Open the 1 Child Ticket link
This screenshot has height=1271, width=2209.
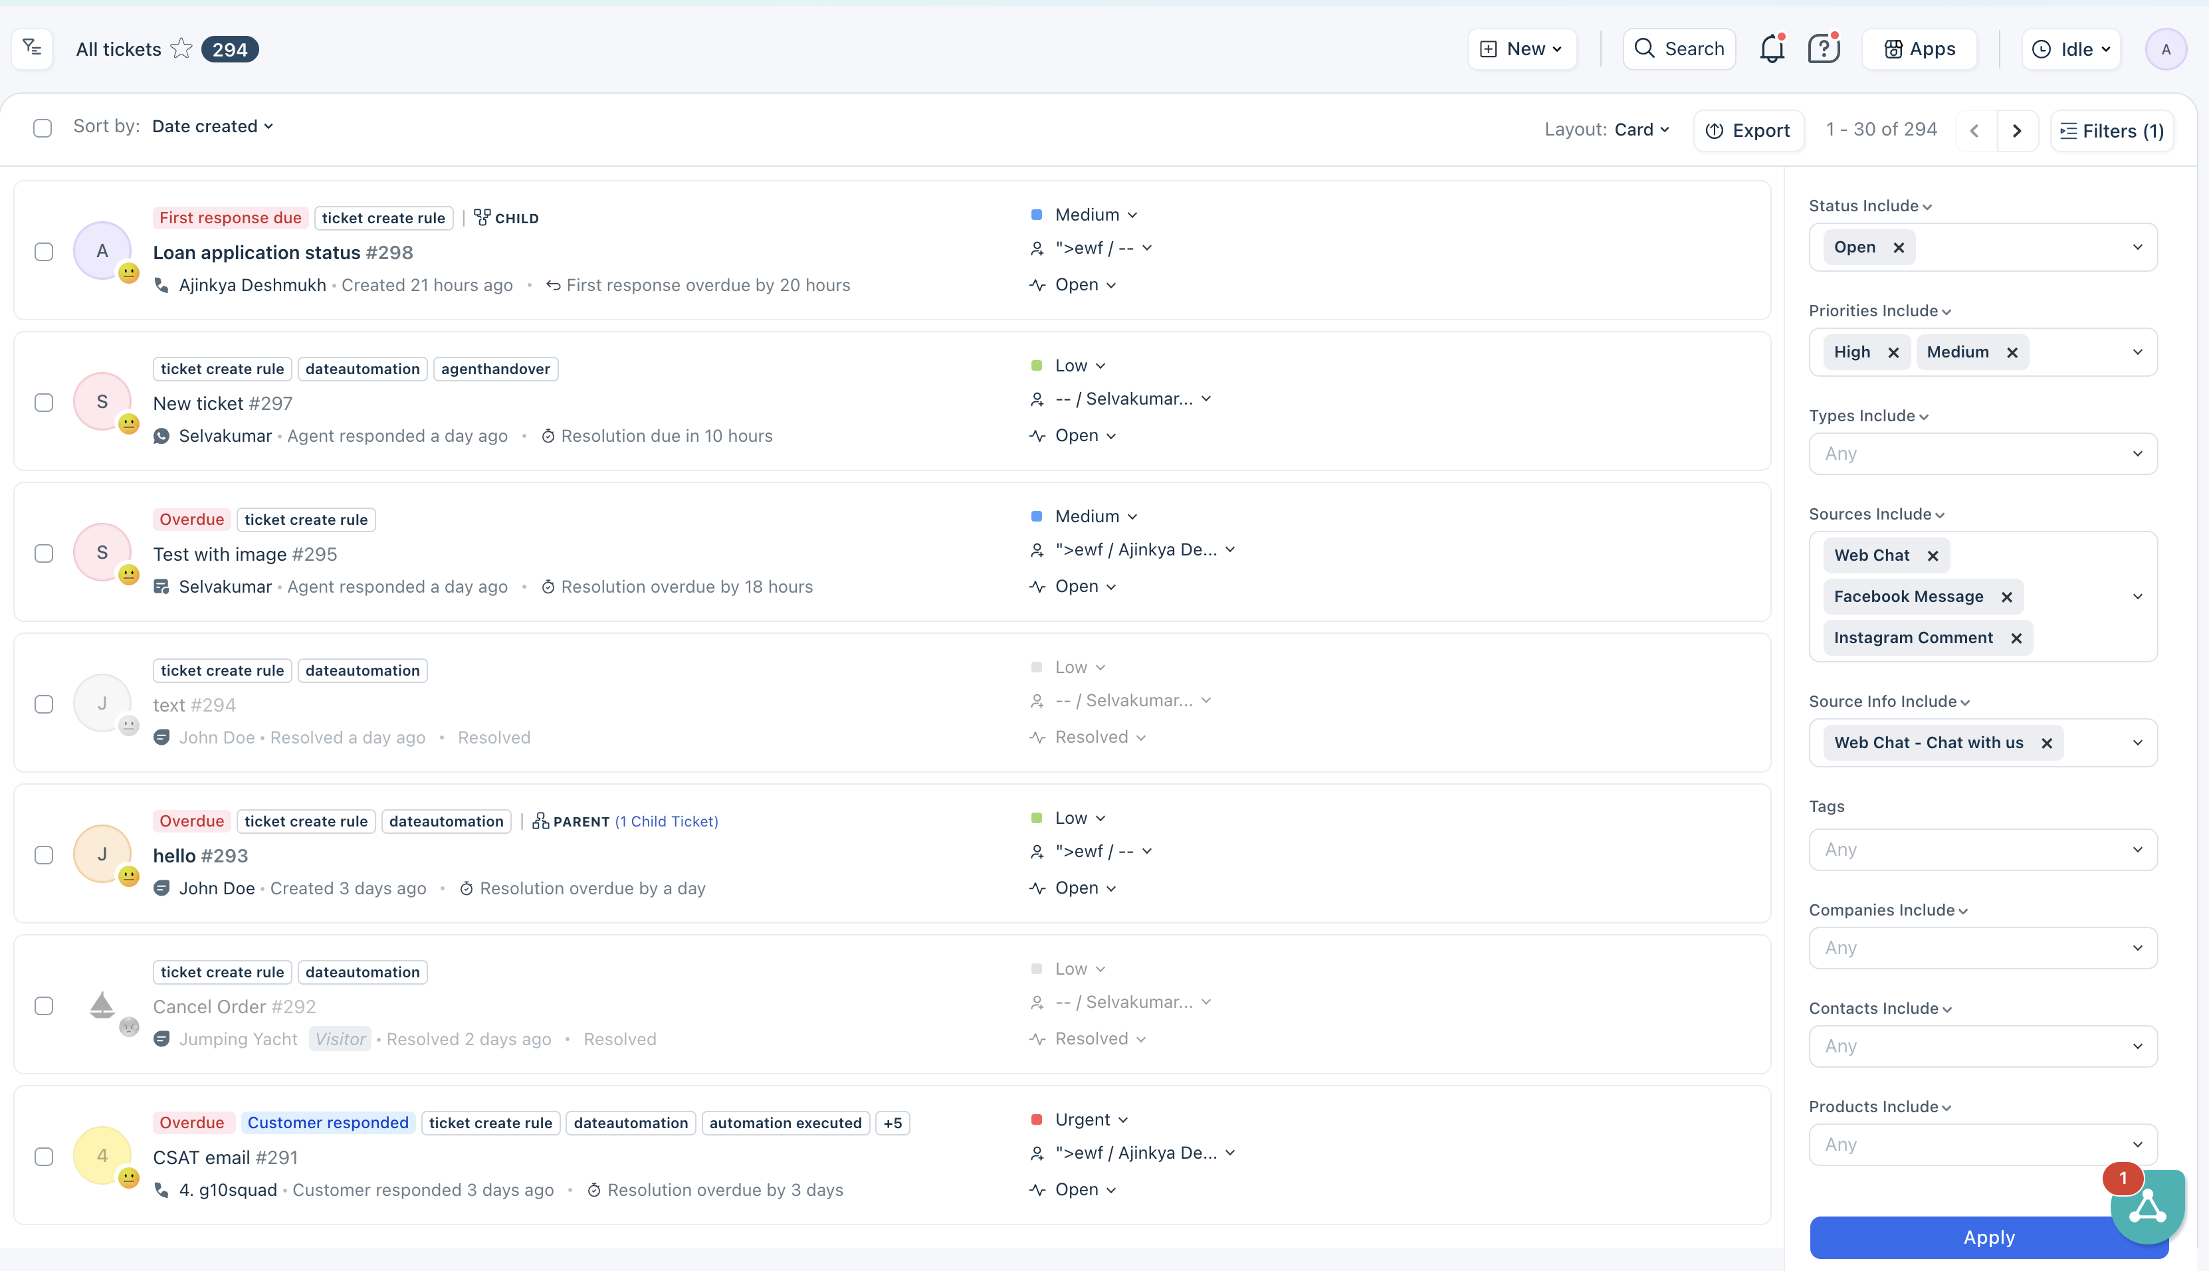[x=666, y=821]
